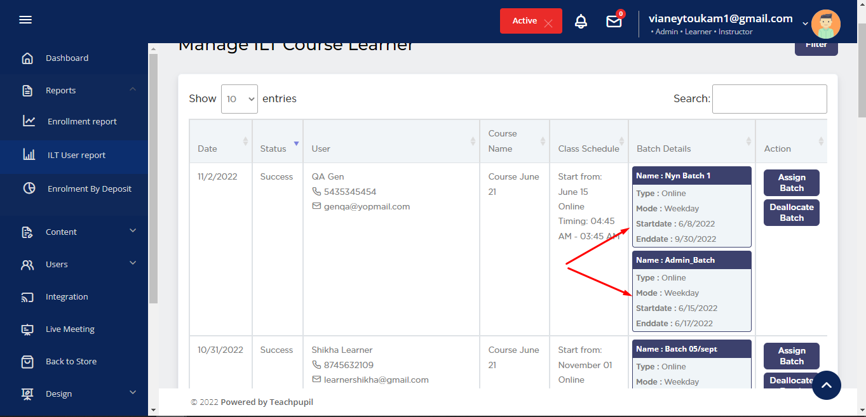Click the notification bell icon
866x417 pixels.
(581, 22)
